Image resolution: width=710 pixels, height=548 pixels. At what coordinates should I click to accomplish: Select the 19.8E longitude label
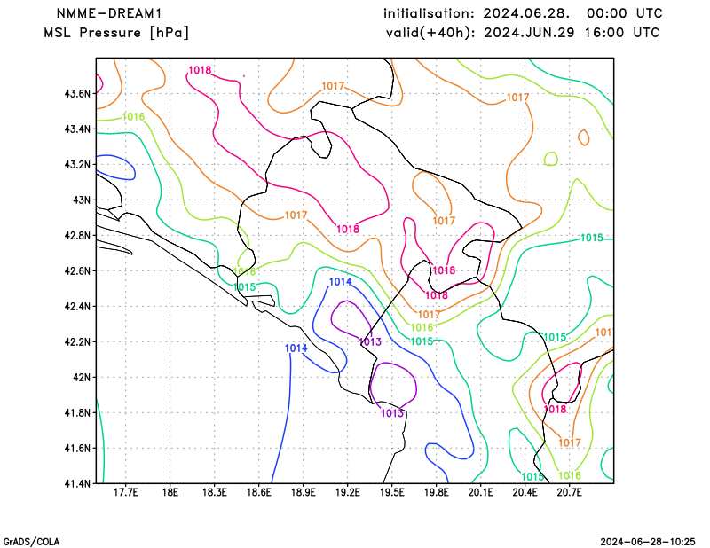(436, 492)
